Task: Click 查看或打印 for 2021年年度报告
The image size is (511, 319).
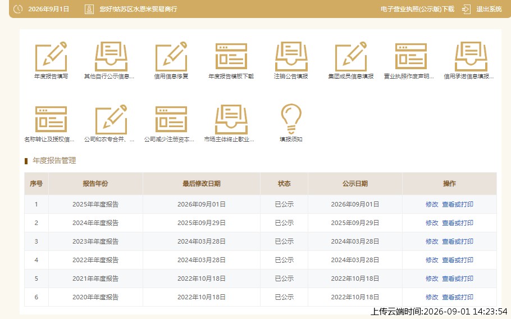Action: tap(458, 279)
